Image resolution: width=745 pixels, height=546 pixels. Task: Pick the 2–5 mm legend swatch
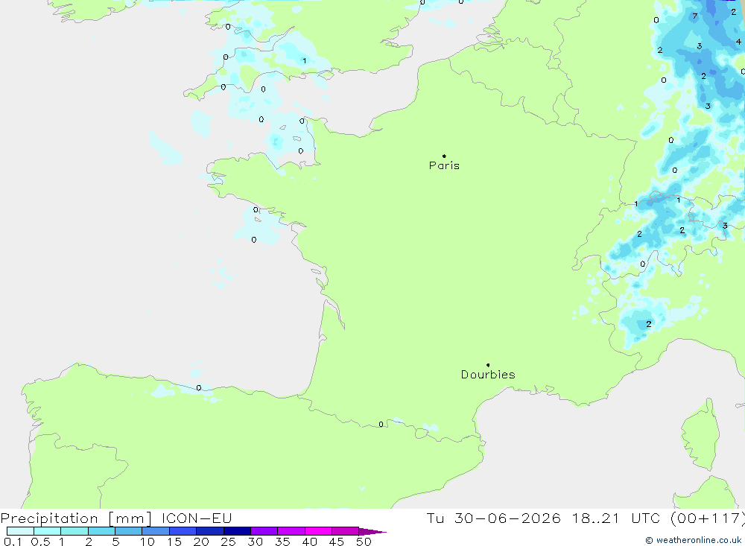101,531
